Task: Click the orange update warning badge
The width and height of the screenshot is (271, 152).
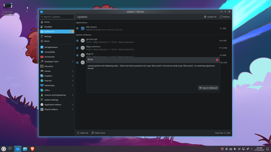Action: (73, 32)
